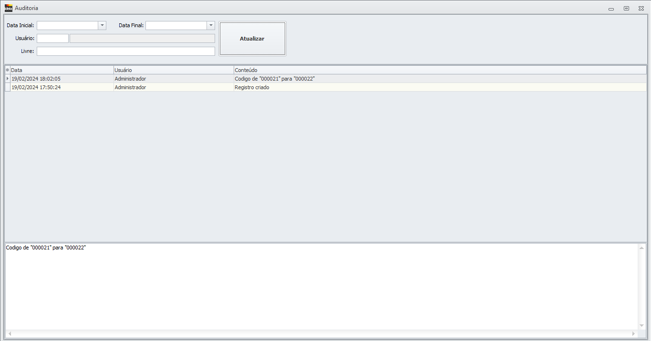
Task: Minimize the Auditoria window
Action: (x=611, y=9)
